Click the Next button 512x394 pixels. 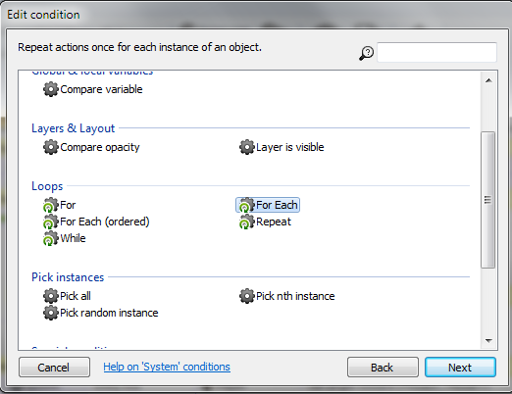460,368
